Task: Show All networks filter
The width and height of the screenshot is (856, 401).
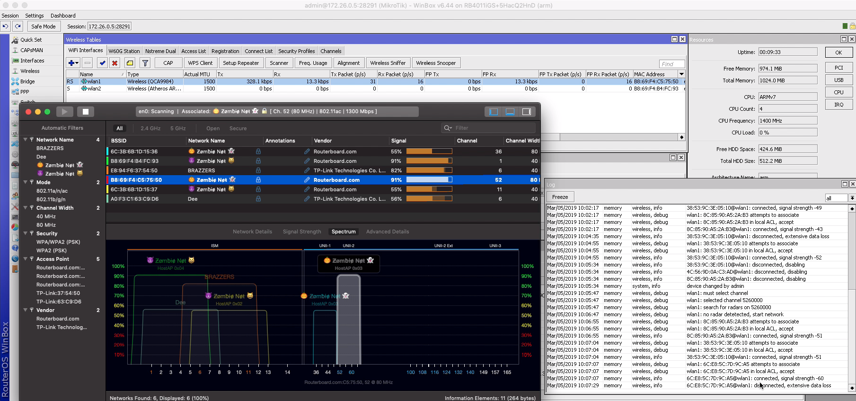Action: tap(120, 128)
